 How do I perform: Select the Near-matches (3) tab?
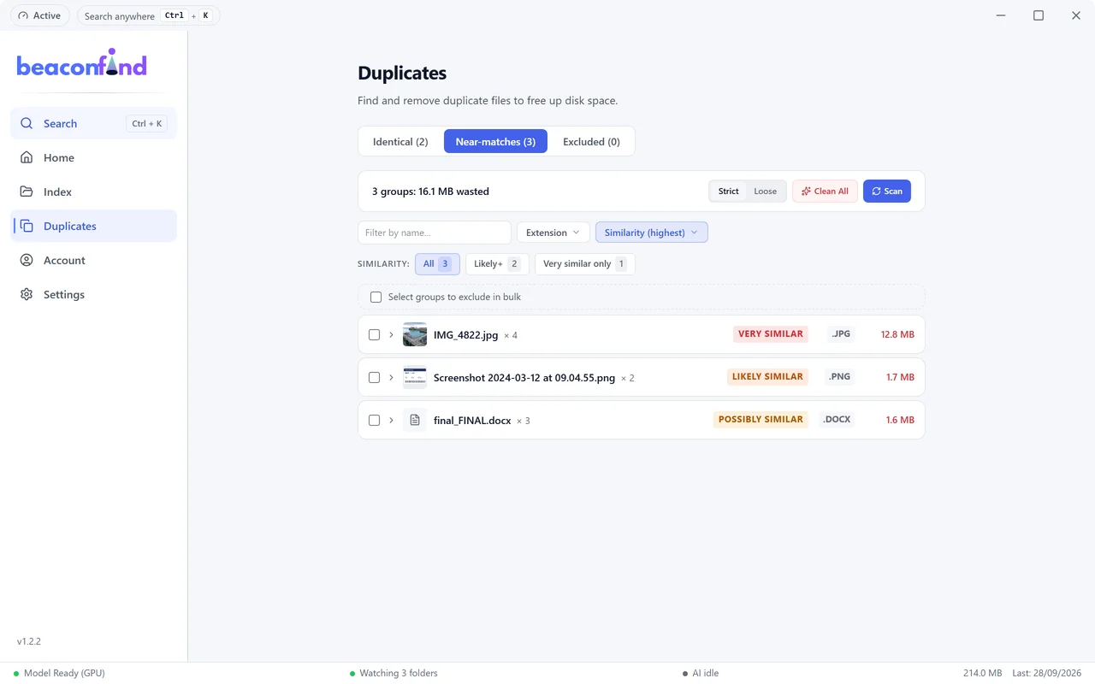click(x=495, y=142)
